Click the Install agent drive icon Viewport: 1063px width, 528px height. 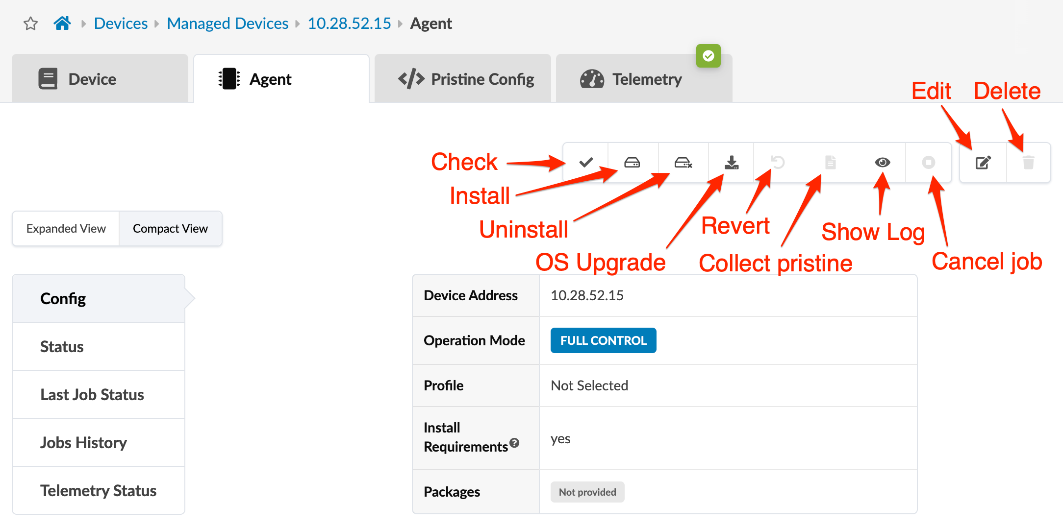632,163
